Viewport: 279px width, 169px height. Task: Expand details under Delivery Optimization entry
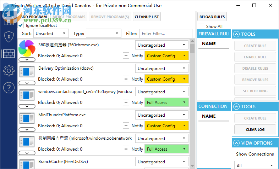click(27, 83)
